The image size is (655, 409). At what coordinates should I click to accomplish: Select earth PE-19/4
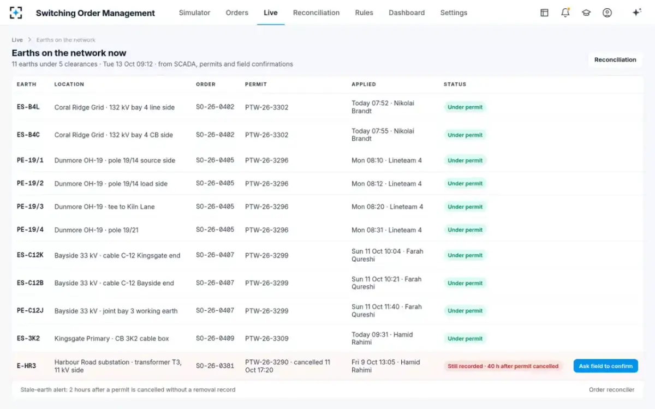point(30,230)
